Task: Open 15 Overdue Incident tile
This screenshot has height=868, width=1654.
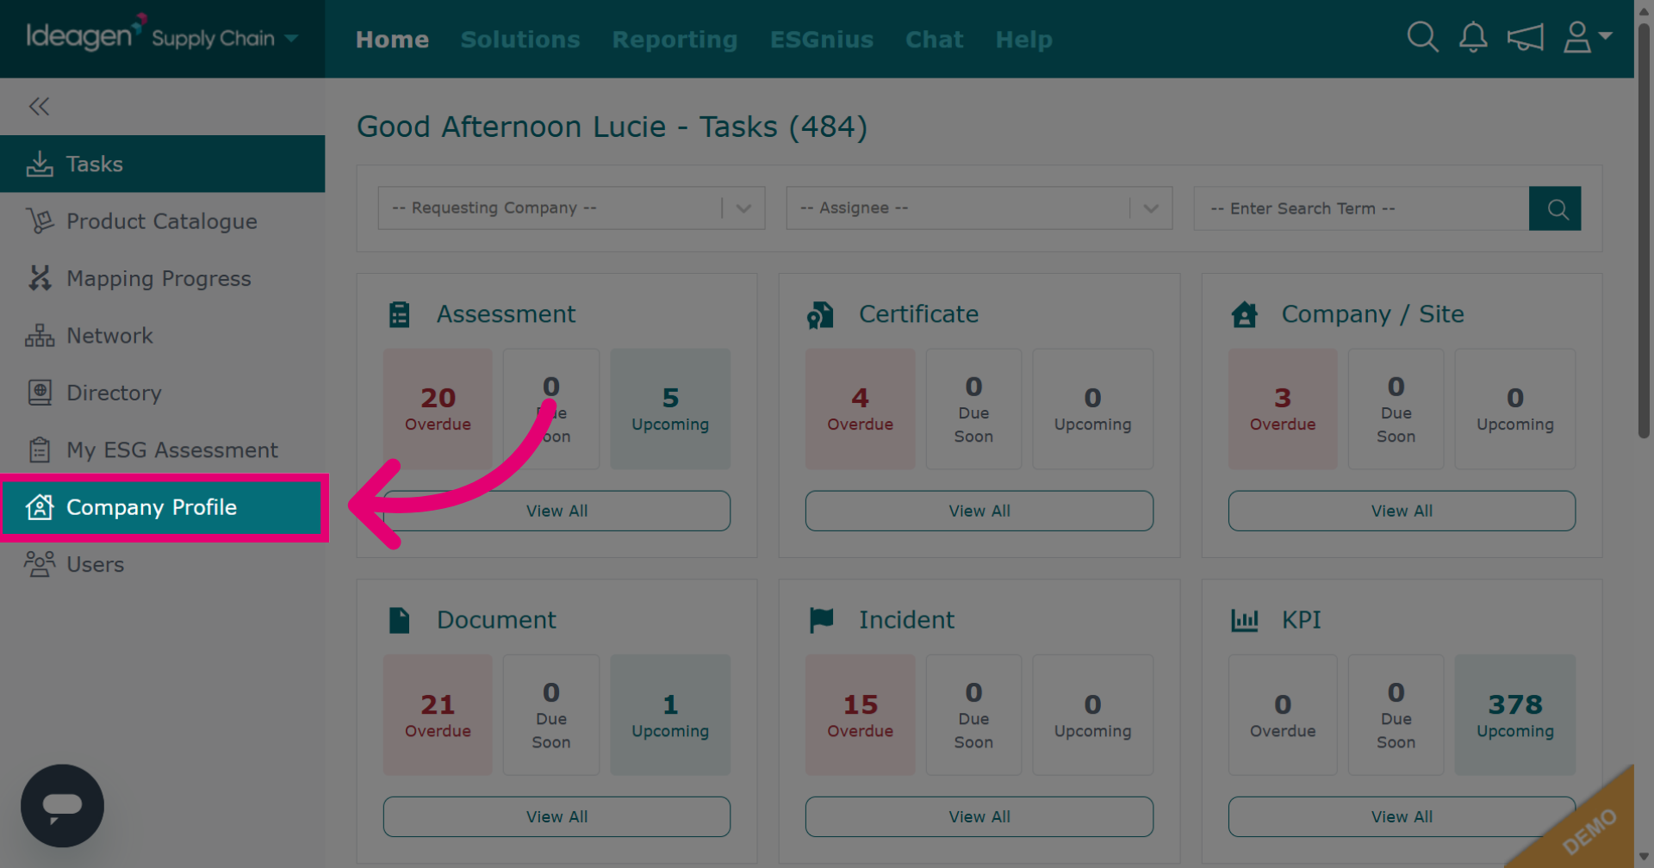Action: click(860, 715)
